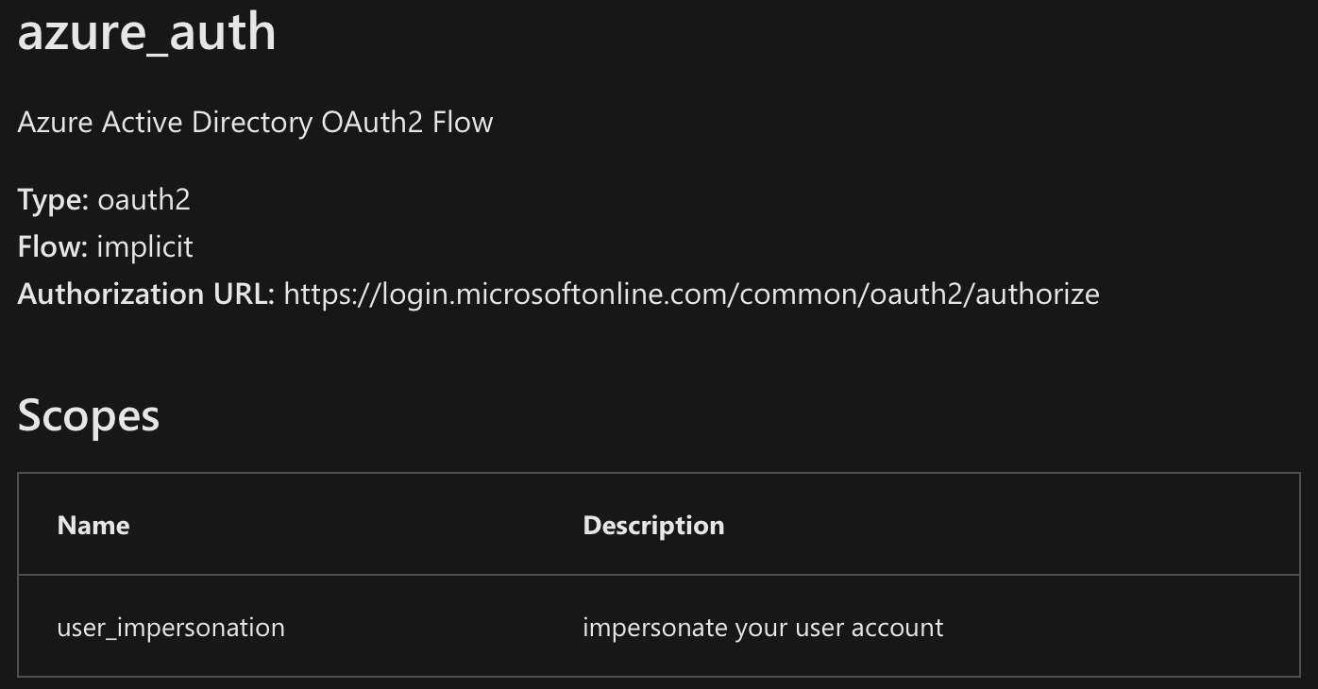1318x689 pixels.
Task: Click https at the start of the URL
Action: click(x=319, y=294)
